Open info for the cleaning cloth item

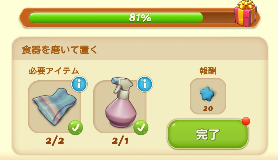pos(79,84)
